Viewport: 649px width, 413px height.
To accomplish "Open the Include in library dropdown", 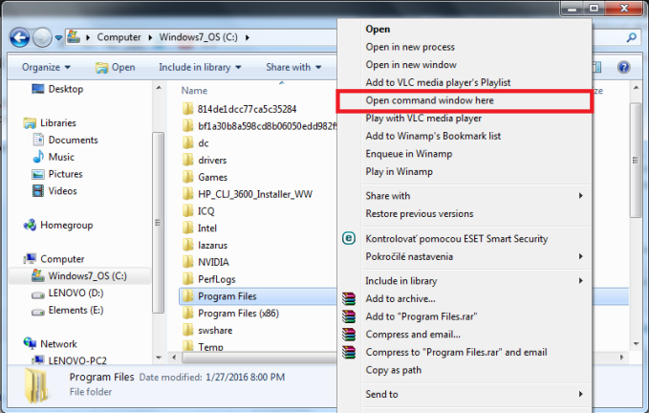I will [x=200, y=67].
